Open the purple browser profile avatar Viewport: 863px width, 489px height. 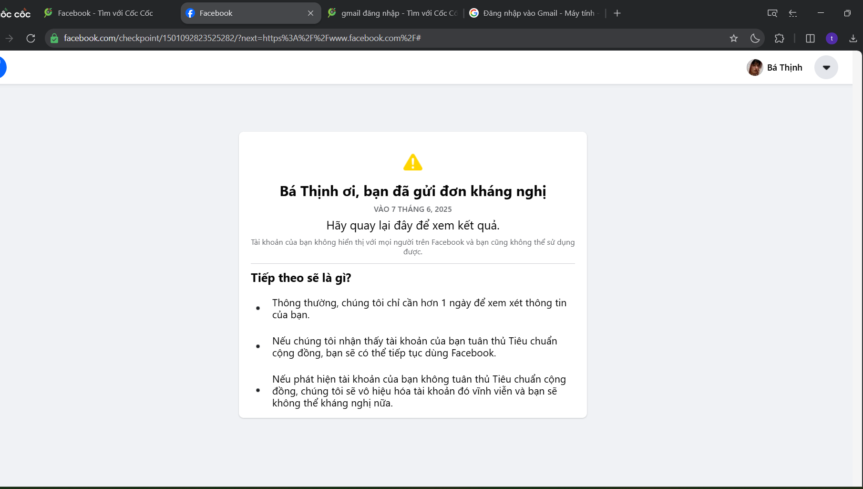[832, 38]
